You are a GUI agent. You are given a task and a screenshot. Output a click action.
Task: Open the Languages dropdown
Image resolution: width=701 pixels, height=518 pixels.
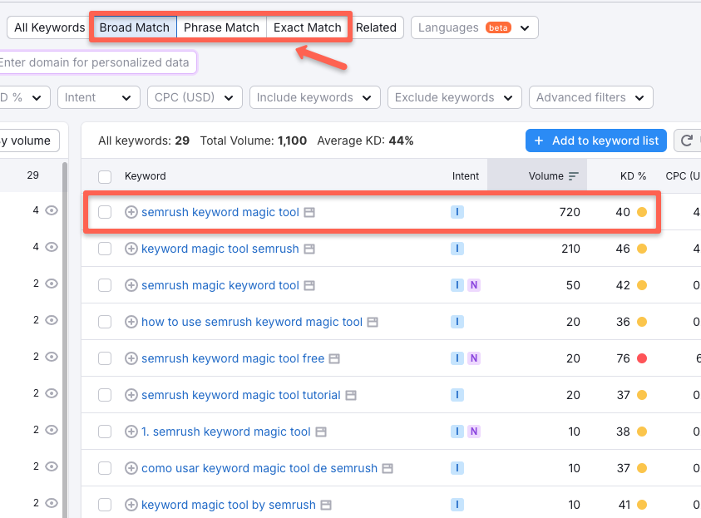coord(474,27)
